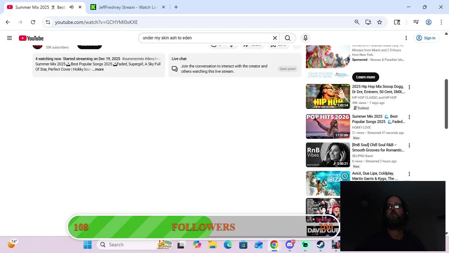Open Steam from the taskbar
This screenshot has width=449, height=253.
tap(321, 245)
